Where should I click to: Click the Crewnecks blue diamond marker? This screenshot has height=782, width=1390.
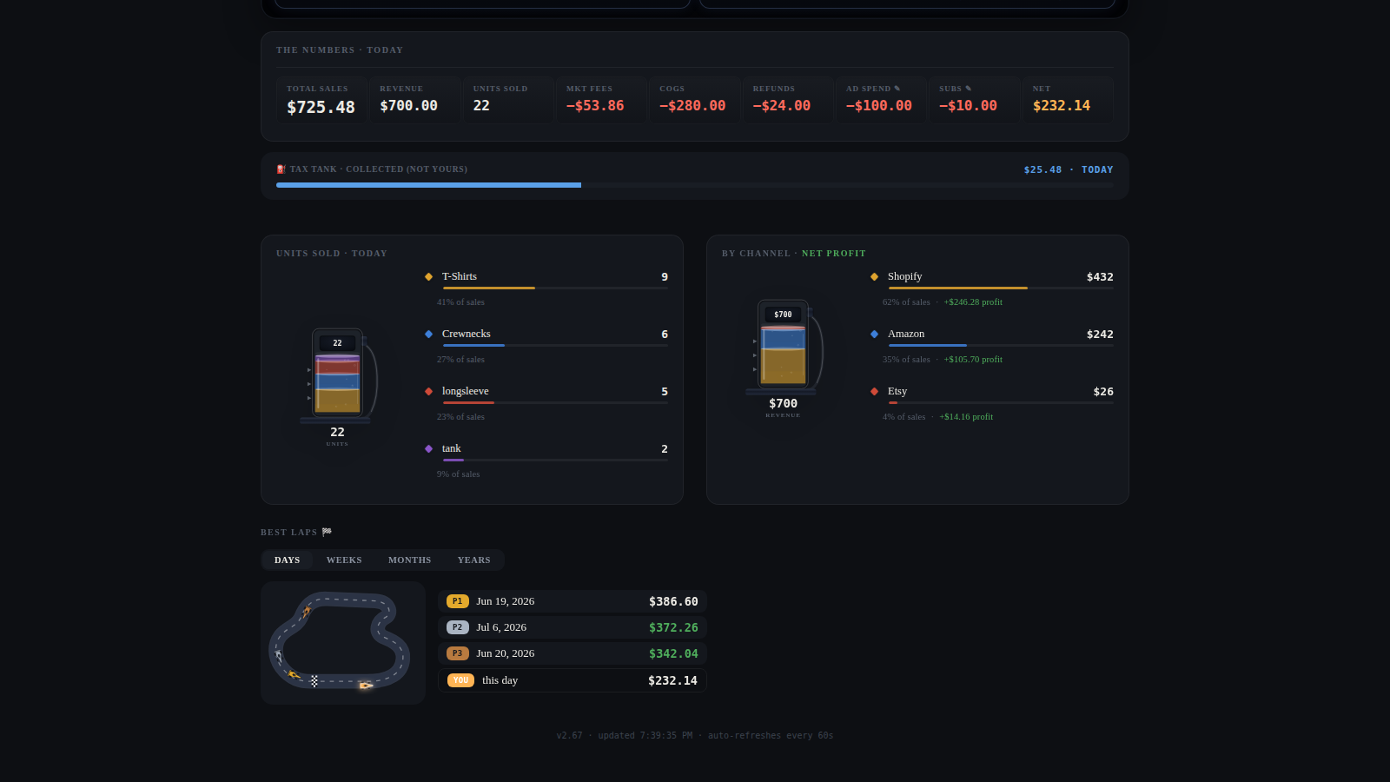click(x=428, y=334)
